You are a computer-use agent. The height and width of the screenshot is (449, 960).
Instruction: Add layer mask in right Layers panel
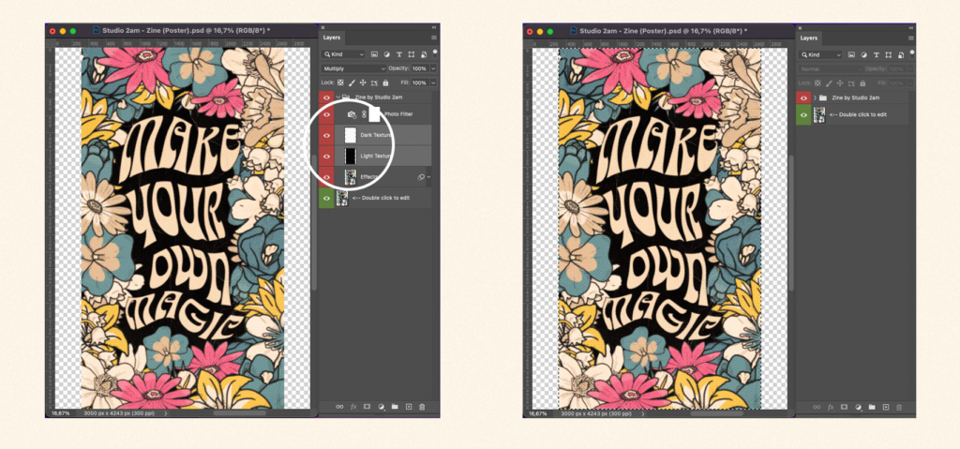pyautogui.click(x=845, y=407)
